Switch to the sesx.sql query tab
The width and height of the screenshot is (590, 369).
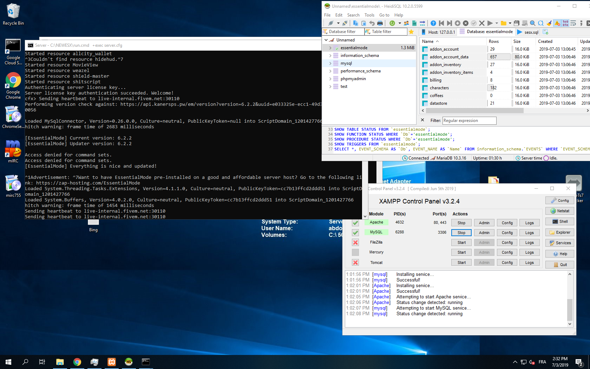click(x=531, y=32)
